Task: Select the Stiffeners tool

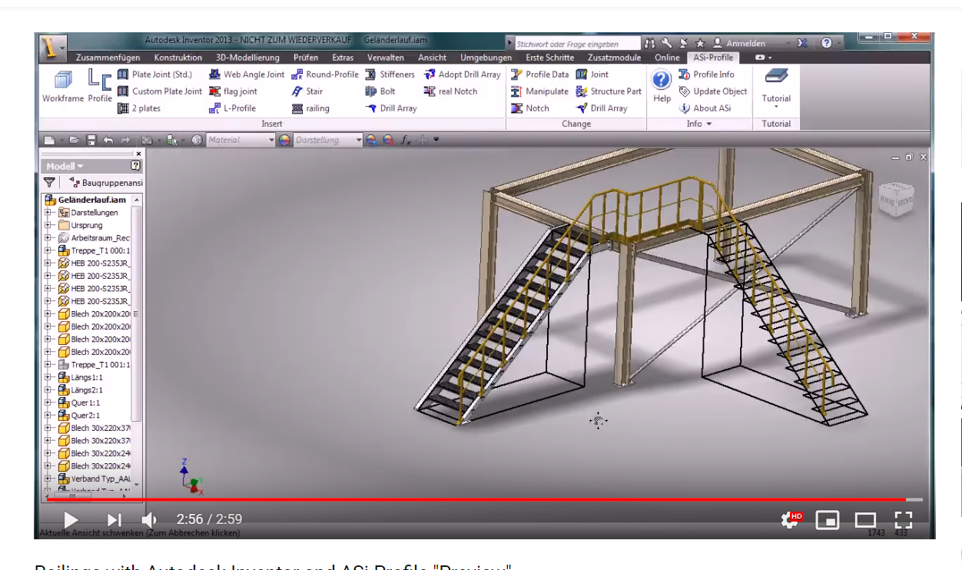Action: click(x=389, y=74)
